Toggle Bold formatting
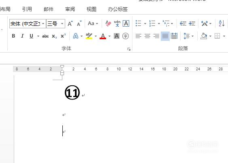Viewport: 228px width, 163px height. click(x=13, y=36)
